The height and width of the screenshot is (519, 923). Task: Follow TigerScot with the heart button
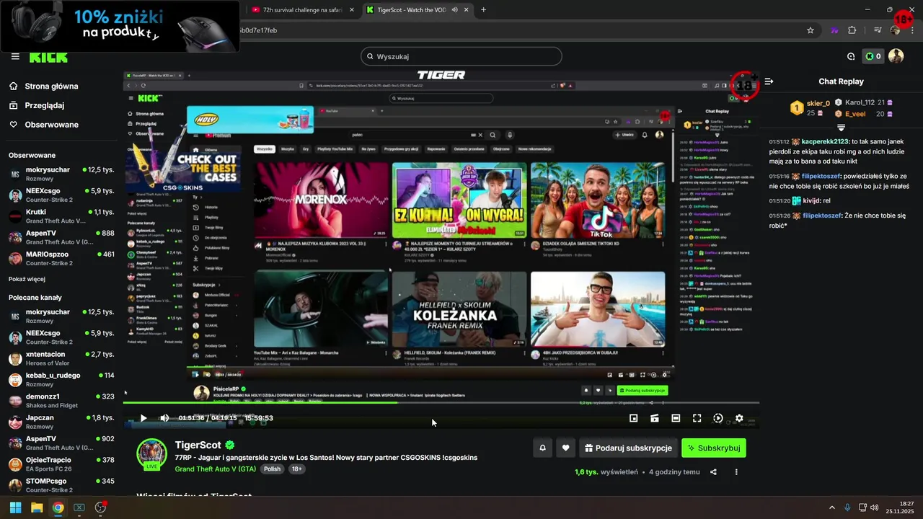point(565,448)
